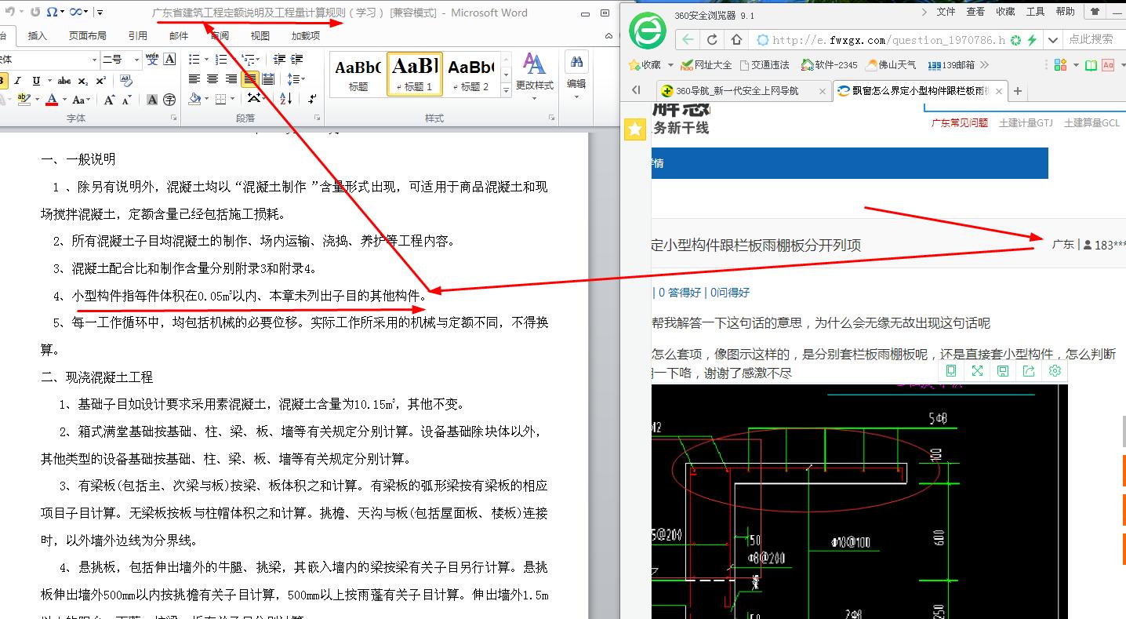Apply the 标题 2 style

click(x=470, y=74)
